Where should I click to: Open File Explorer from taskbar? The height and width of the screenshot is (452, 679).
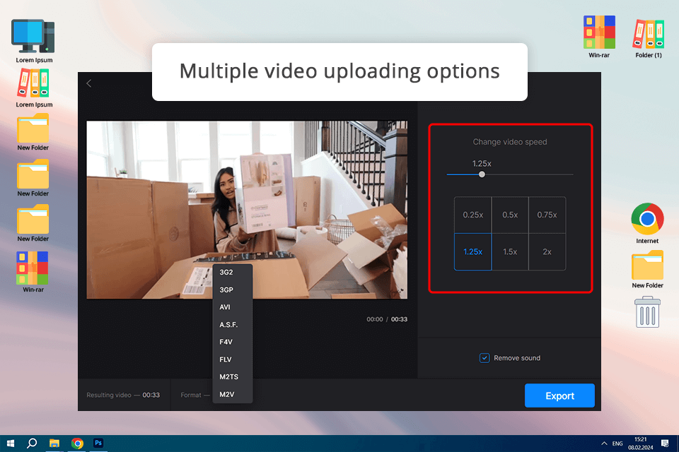click(x=54, y=444)
